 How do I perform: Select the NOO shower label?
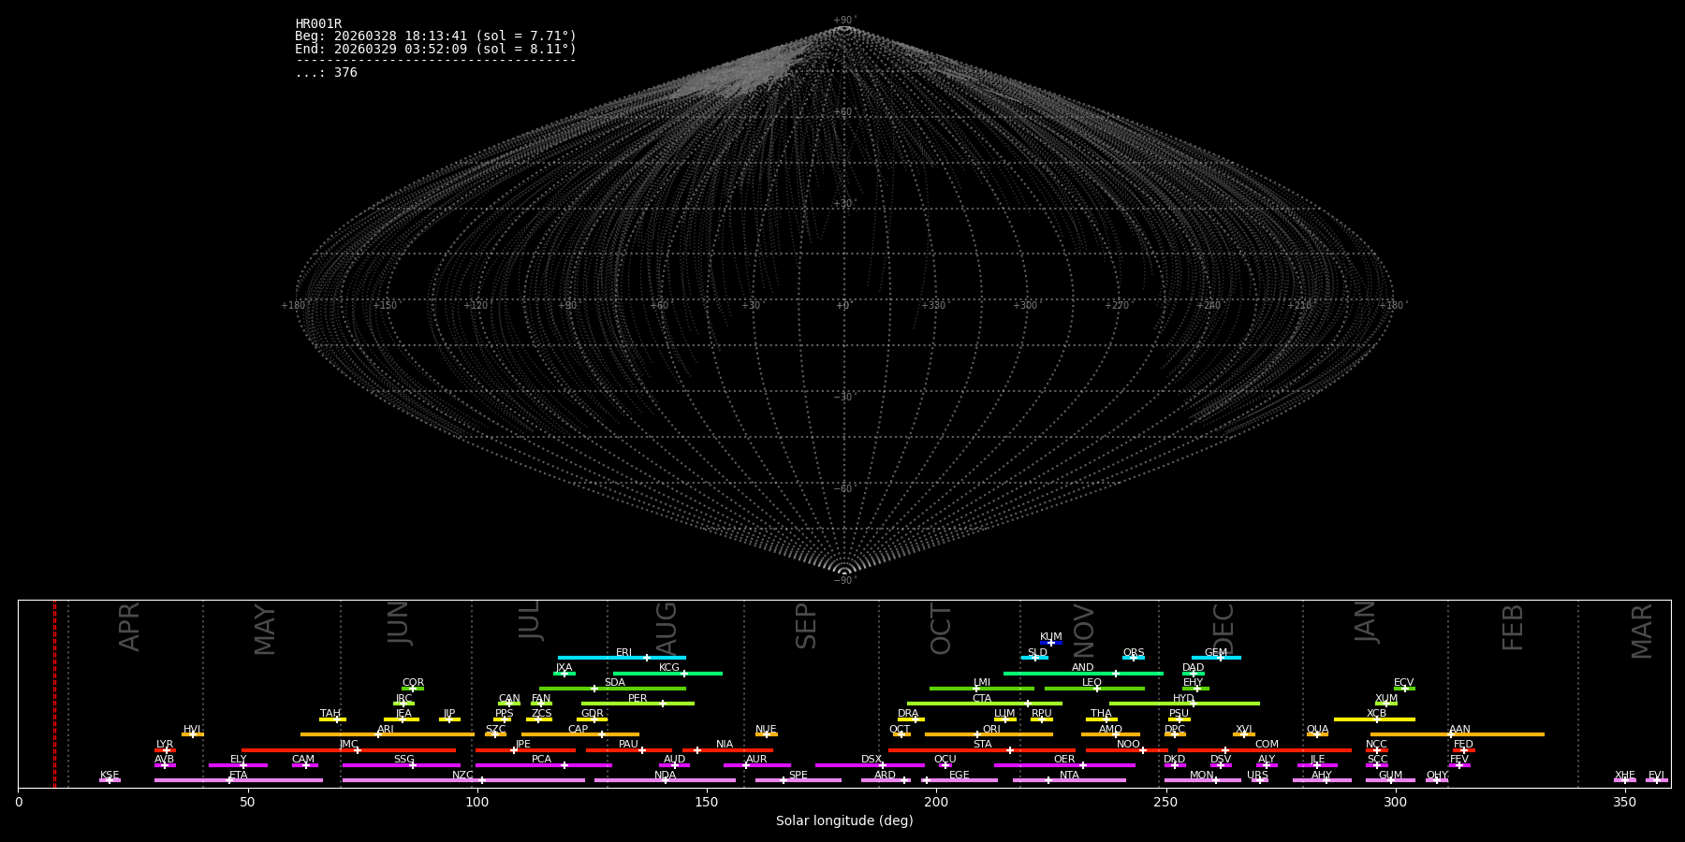[1128, 745]
